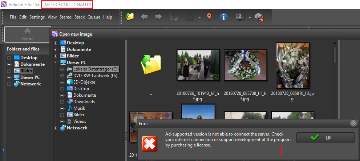This screenshot has height=161, width=360.
Task: Collapse Dieser PC in Open new image tree
Action: 55,63
